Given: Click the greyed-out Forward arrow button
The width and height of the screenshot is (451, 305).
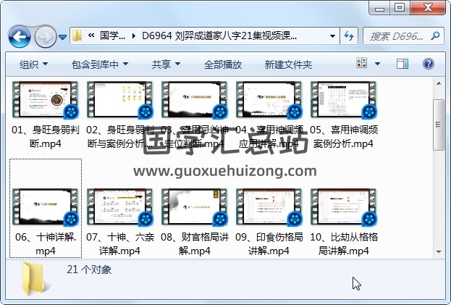Looking at the screenshot, I should click(45, 36).
